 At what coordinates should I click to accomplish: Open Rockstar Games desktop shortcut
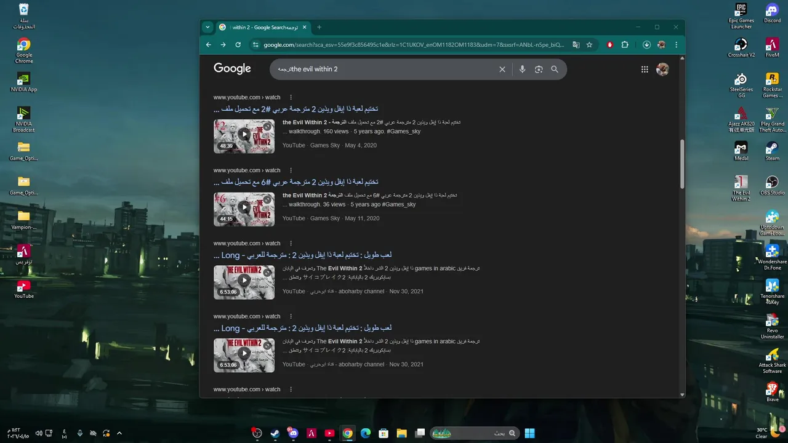coord(772,85)
